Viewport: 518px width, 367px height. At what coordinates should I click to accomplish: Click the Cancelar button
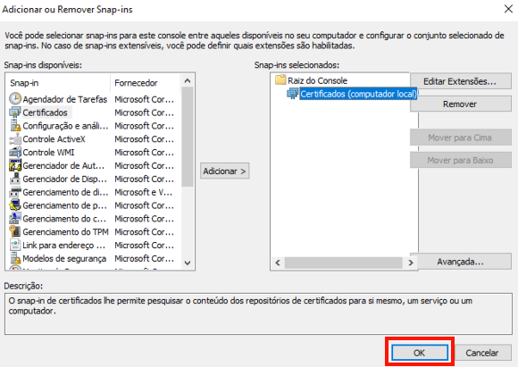(482, 353)
